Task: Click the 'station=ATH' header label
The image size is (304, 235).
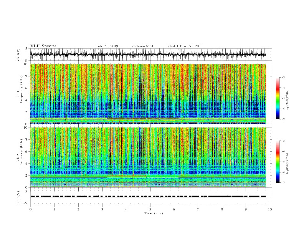Action: (142, 46)
